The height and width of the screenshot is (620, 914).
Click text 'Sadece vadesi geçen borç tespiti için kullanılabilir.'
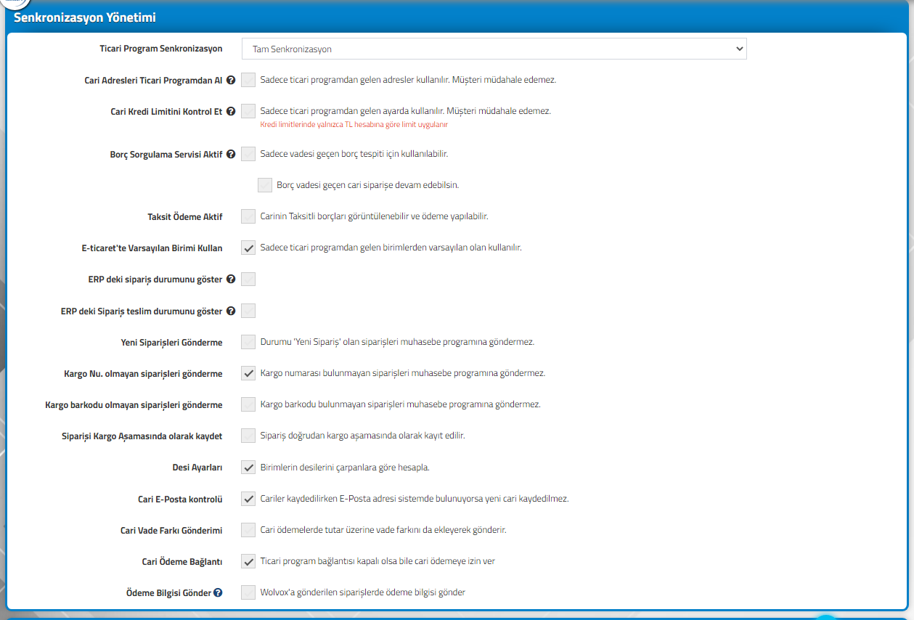pos(354,154)
